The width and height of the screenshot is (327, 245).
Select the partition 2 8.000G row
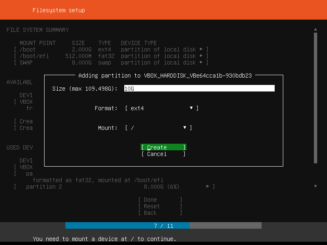(x=114, y=187)
